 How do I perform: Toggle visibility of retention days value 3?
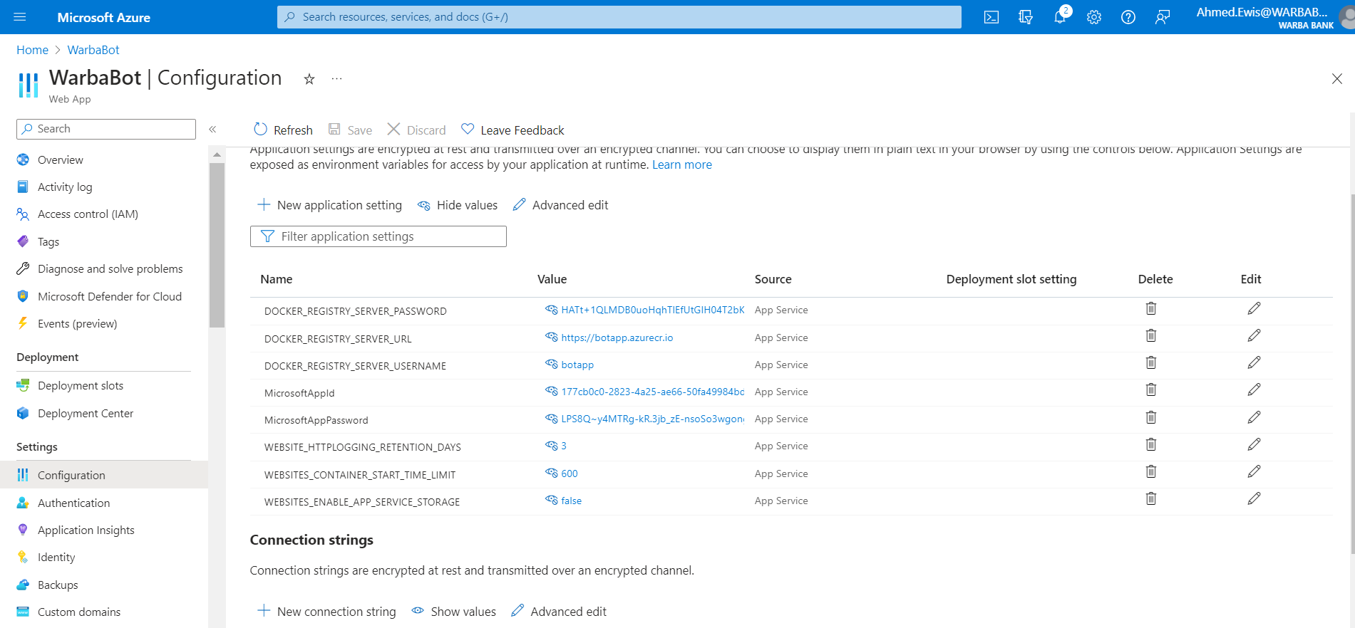(x=552, y=446)
